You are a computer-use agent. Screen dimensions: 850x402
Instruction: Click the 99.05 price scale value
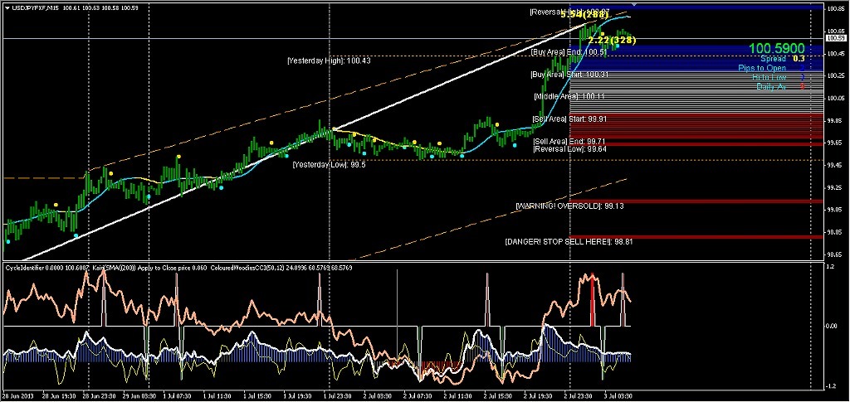[x=834, y=210]
